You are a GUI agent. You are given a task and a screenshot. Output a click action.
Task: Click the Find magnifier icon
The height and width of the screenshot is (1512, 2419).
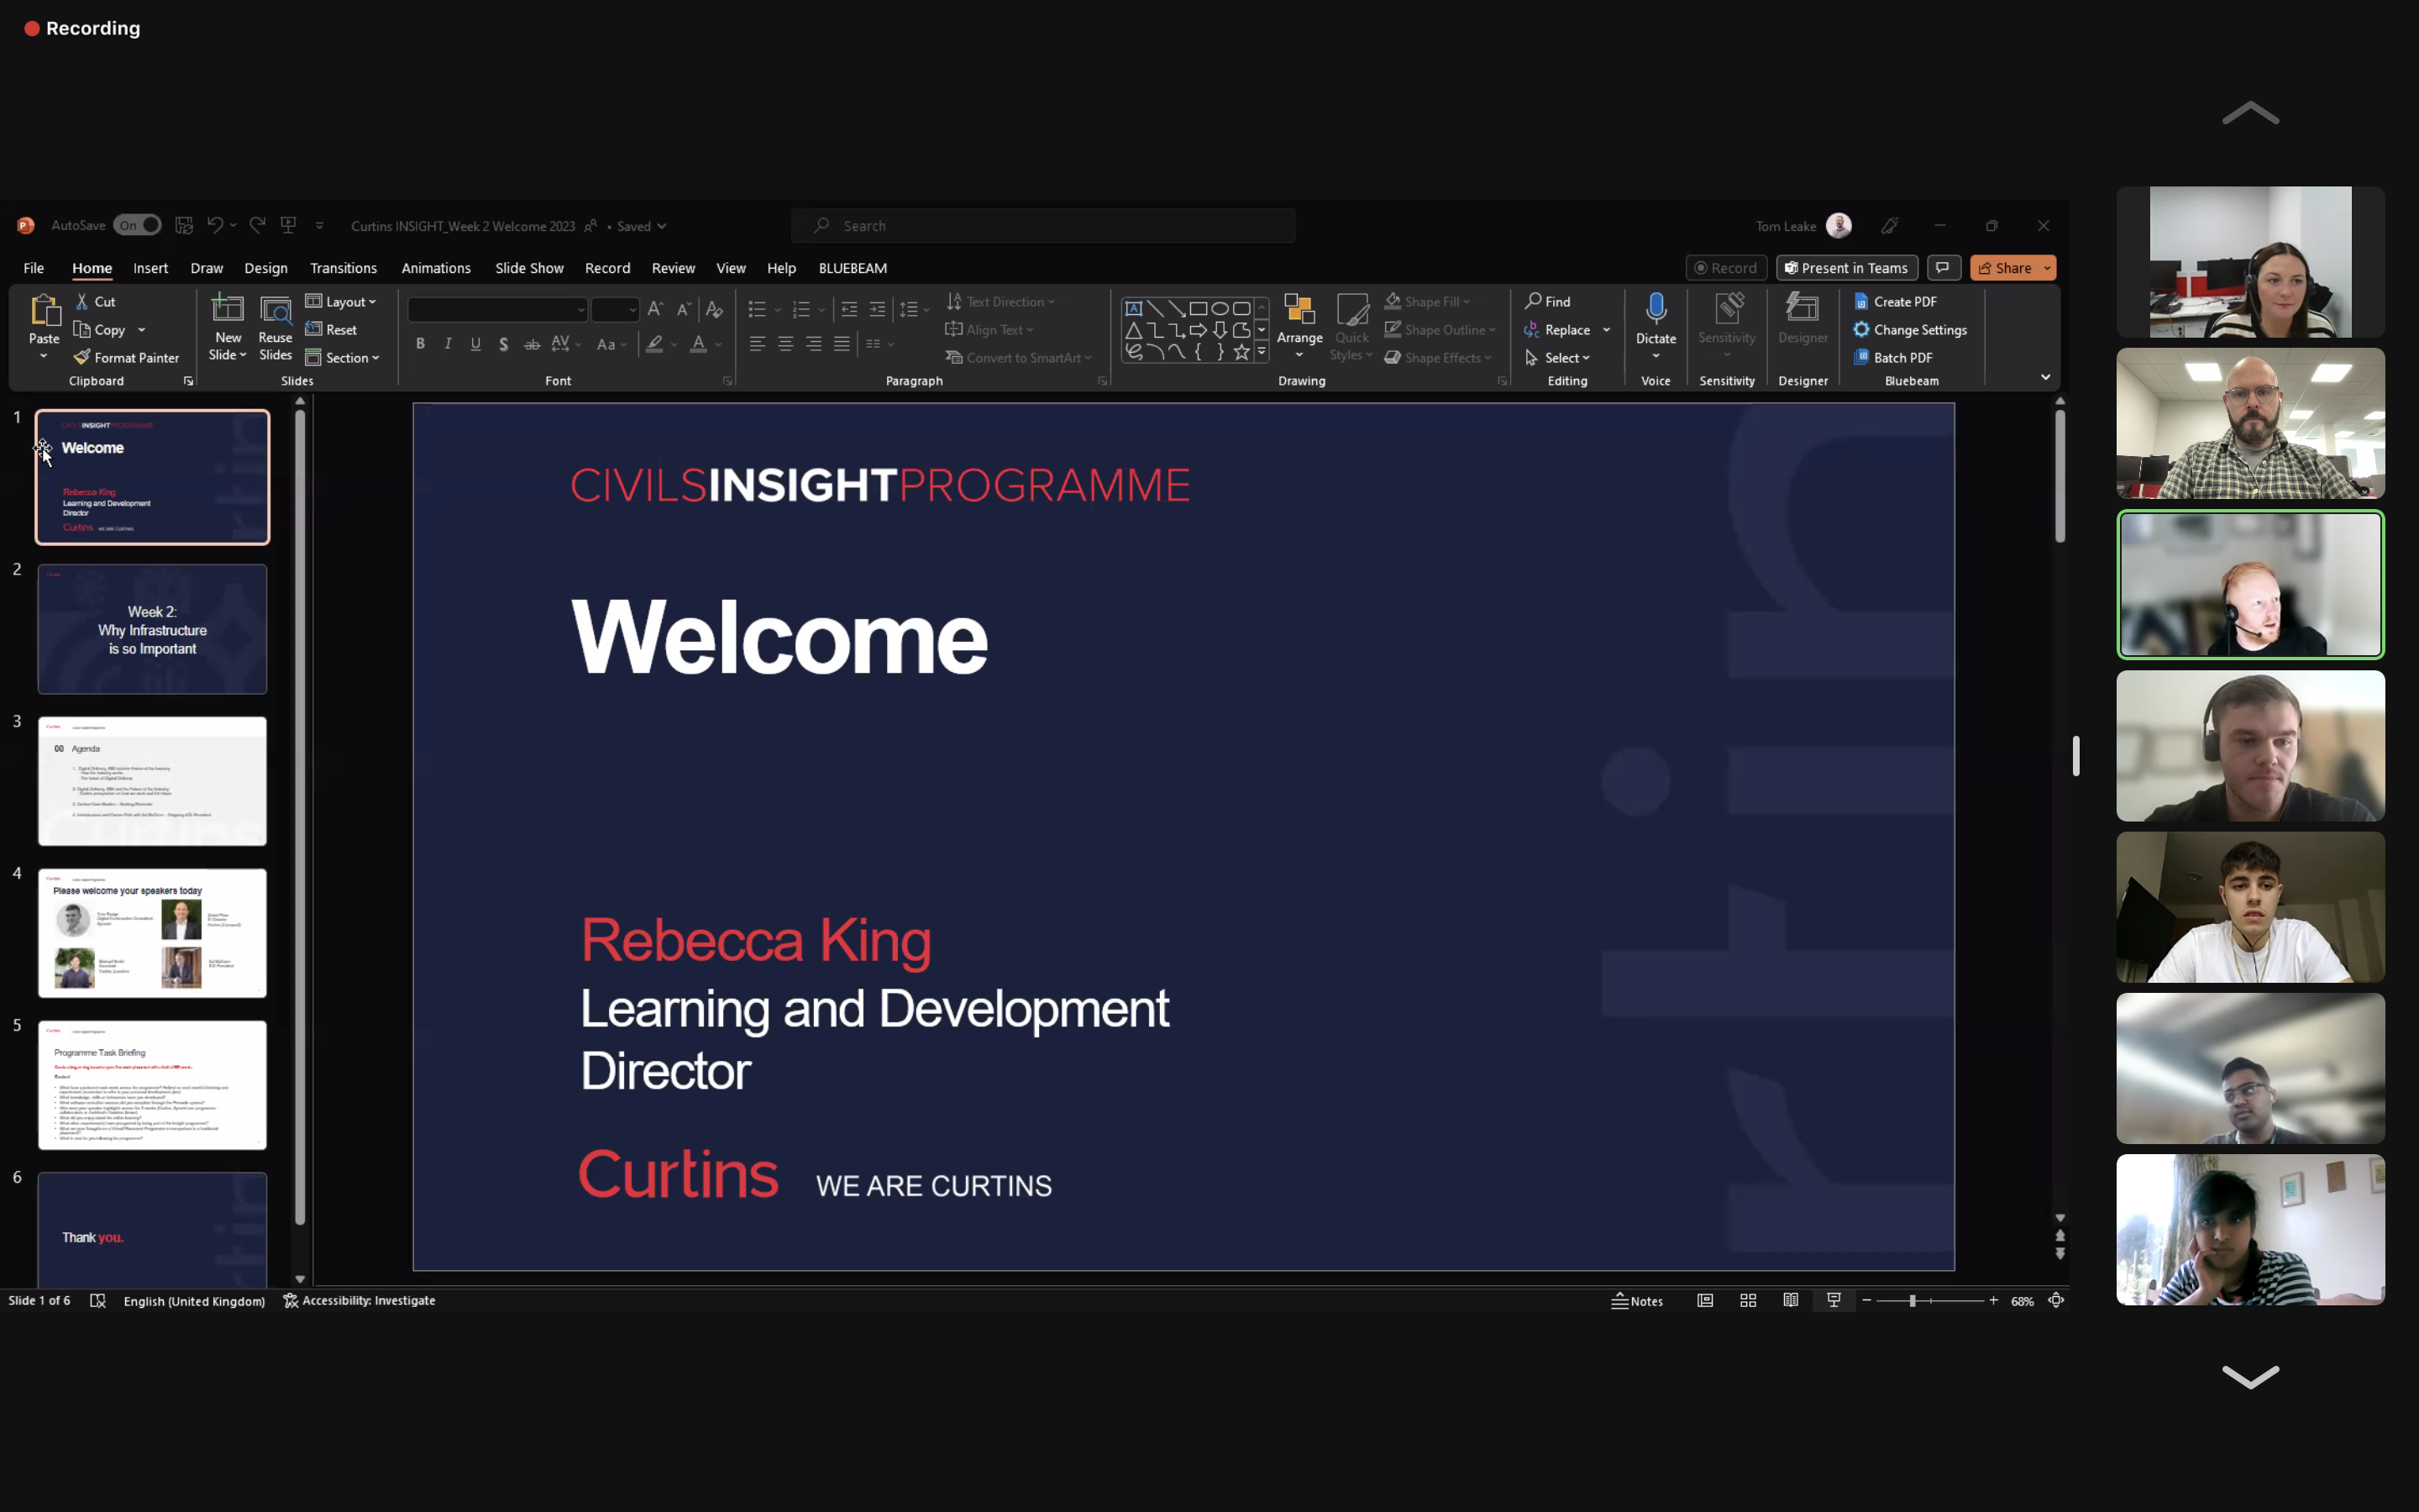coord(1532,301)
